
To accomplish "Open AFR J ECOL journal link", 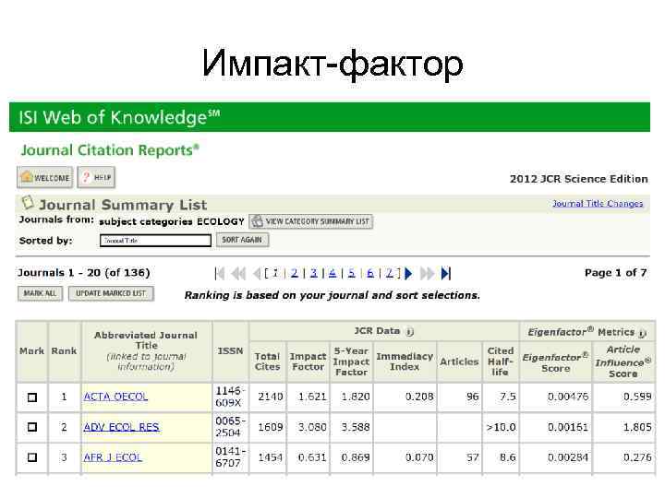I will click(x=113, y=457).
